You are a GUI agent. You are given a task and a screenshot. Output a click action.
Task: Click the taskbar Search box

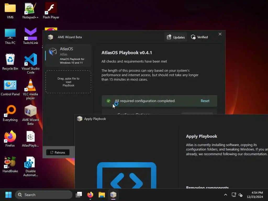click(44, 195)
